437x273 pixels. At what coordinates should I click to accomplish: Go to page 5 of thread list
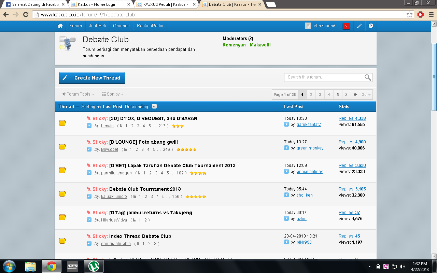tap(338, 95)
